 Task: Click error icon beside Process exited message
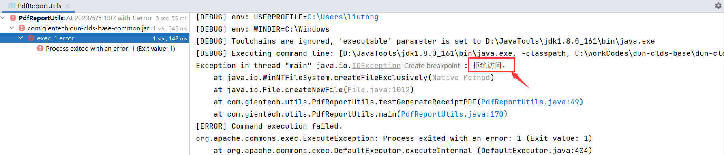pyautogui.click(x=40, y=48)
